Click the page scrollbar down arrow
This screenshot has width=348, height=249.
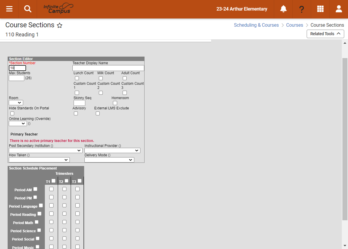tap(345, 246)
